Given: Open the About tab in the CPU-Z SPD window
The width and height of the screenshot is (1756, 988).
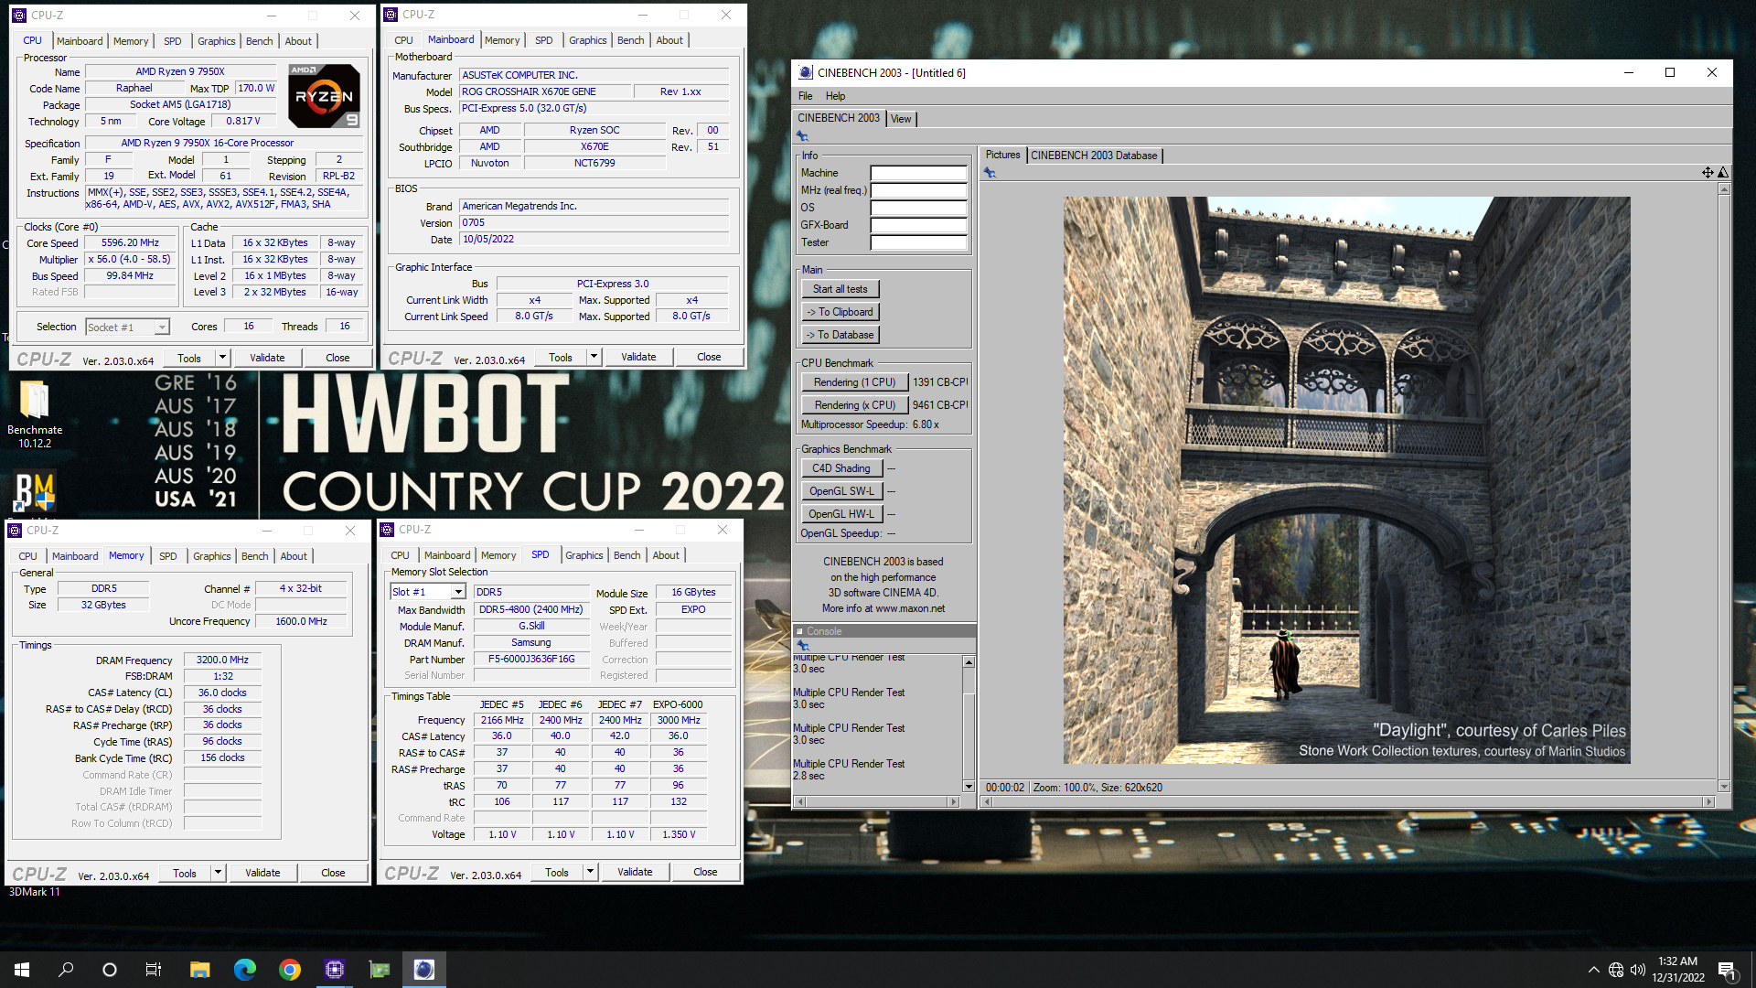Looking at the screenshot, I should click(666, 555).
